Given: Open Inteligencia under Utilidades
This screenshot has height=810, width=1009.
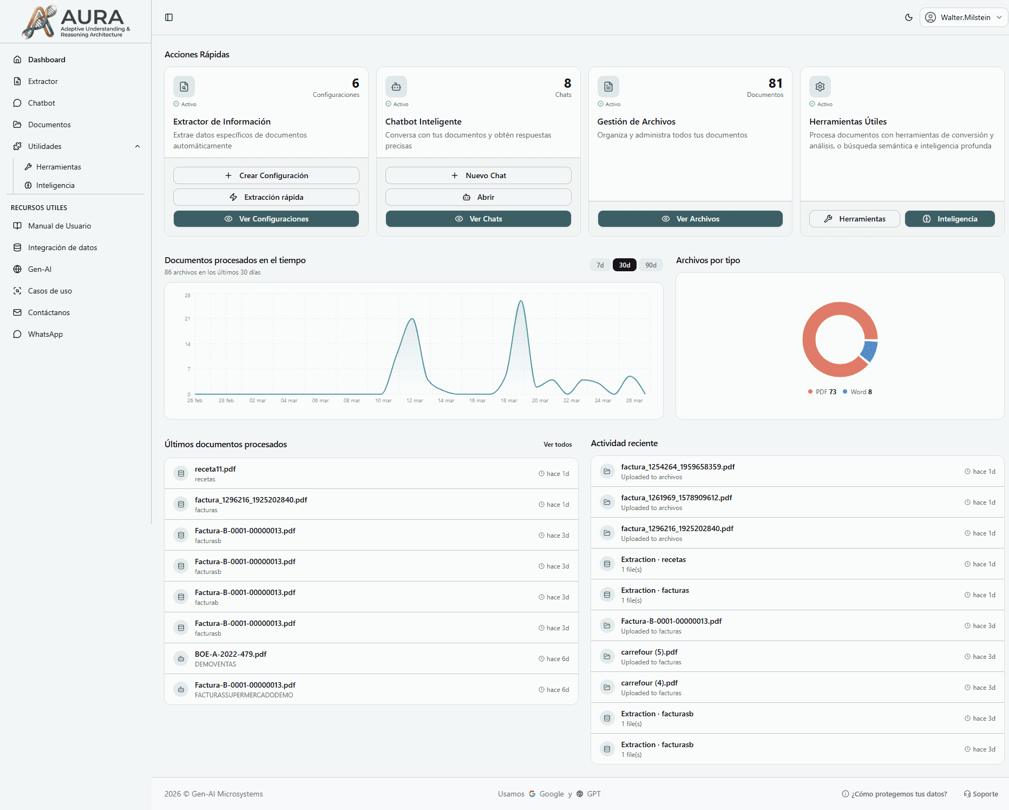Looking at the screenshot, I should [x=55, y=185].
